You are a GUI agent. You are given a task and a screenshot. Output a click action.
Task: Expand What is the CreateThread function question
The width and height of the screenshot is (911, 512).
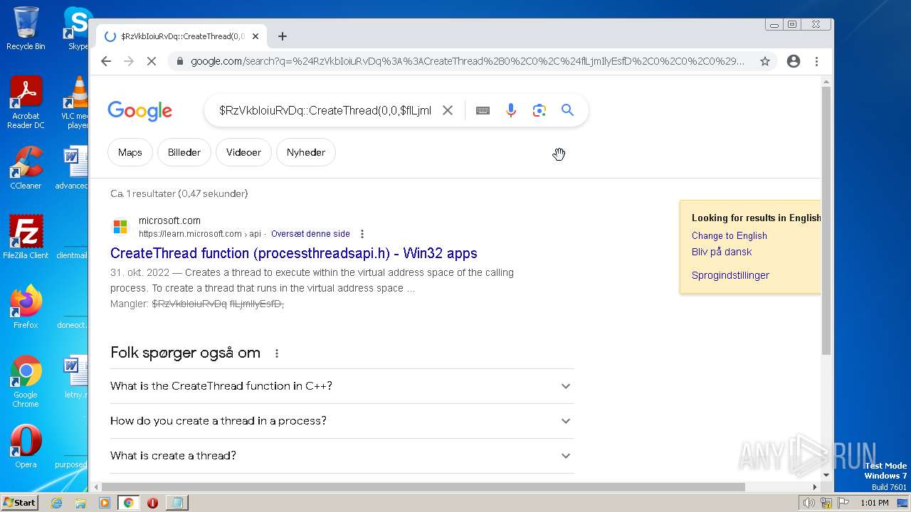click(342, 386)
